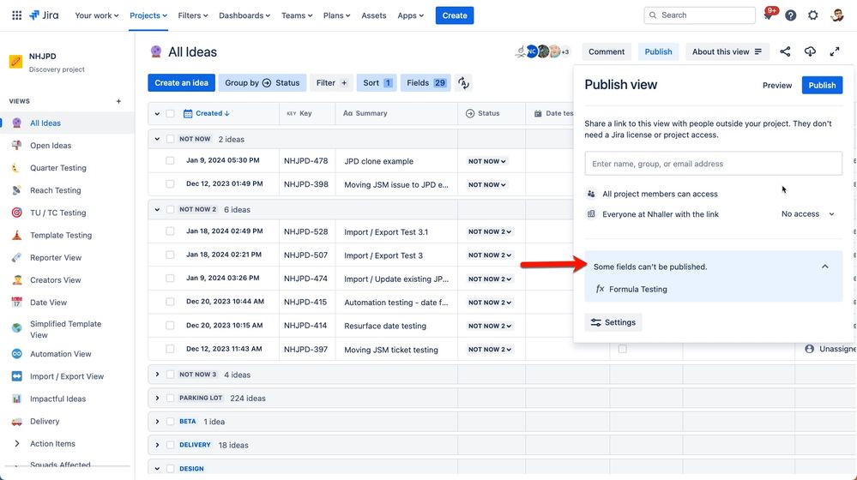
Task: Check the row for NHJPD-507
Action: pyautogui.click(x=170, y=255)
